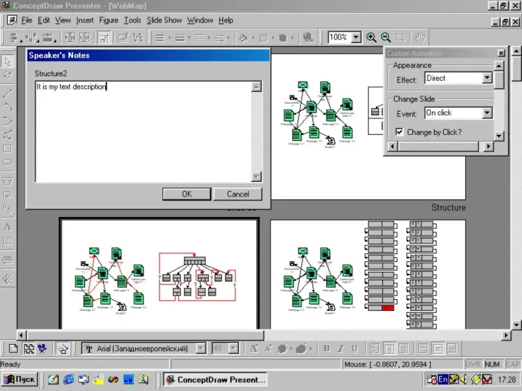Open the Effect dropdown showing Direct
This screenshot has width=522, height=391.
coord(487,78)
